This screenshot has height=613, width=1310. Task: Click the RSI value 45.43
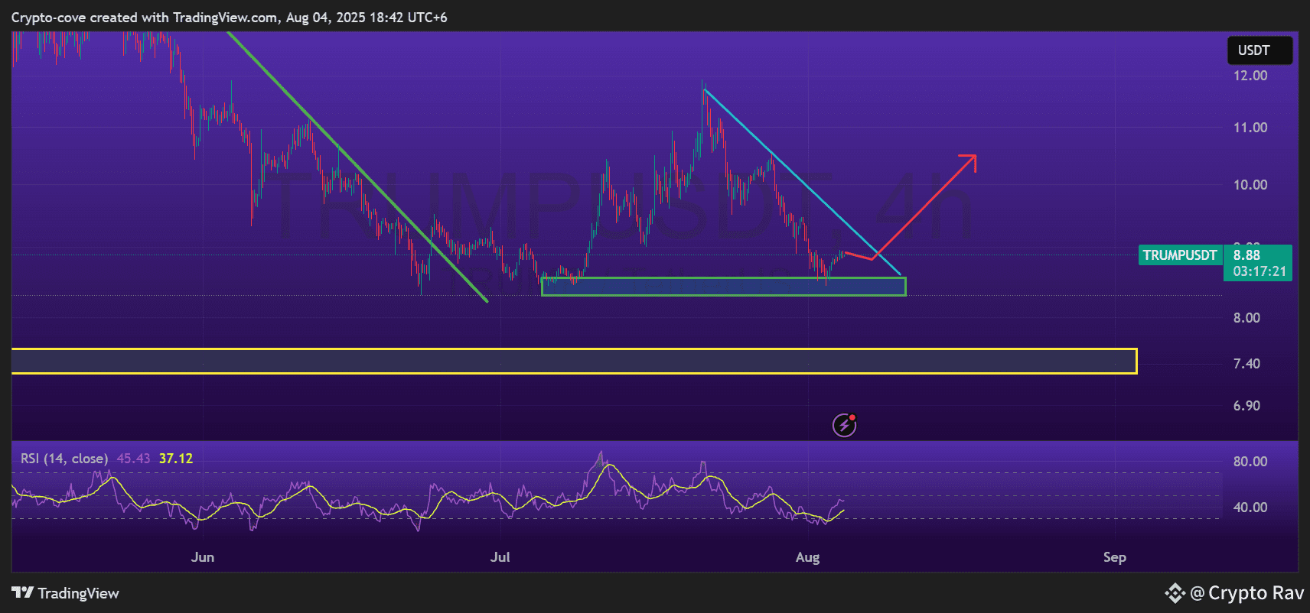point(133,459)
